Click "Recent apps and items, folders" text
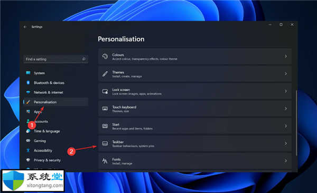This screenshot has width=317, height=193. point(133,129)
